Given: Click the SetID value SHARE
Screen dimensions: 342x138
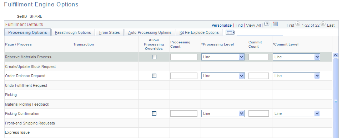Looking at the screenshot, I should point(36,16).
